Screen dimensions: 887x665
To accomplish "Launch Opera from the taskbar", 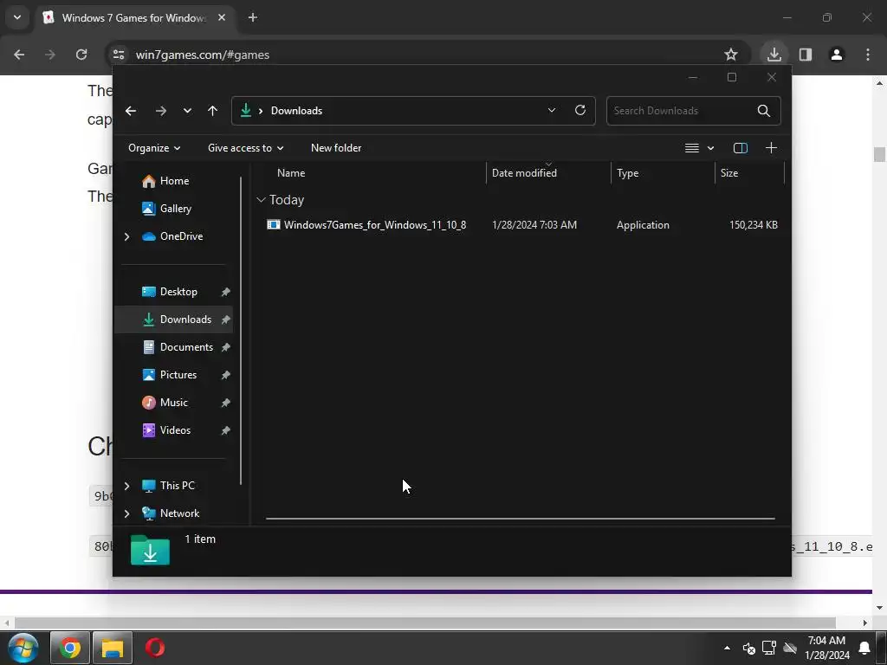I will [x=155, y=648].
